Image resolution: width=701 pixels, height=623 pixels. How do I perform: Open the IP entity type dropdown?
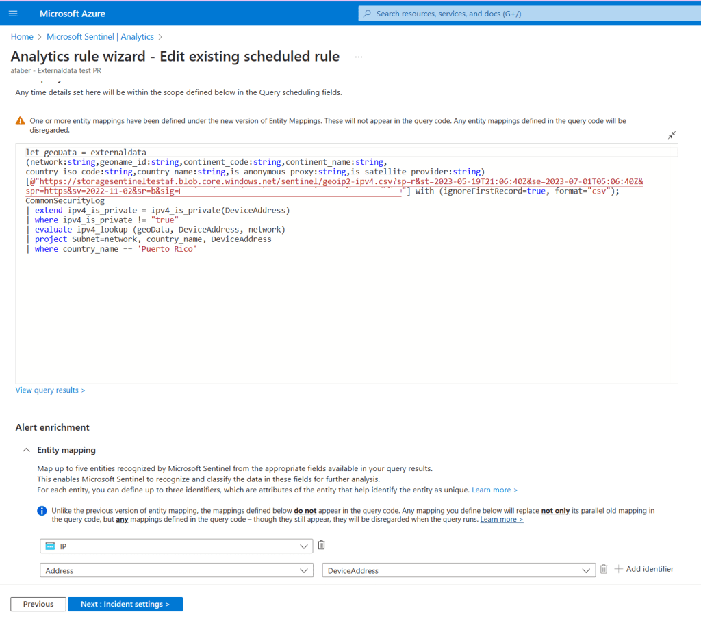point(176,546)
